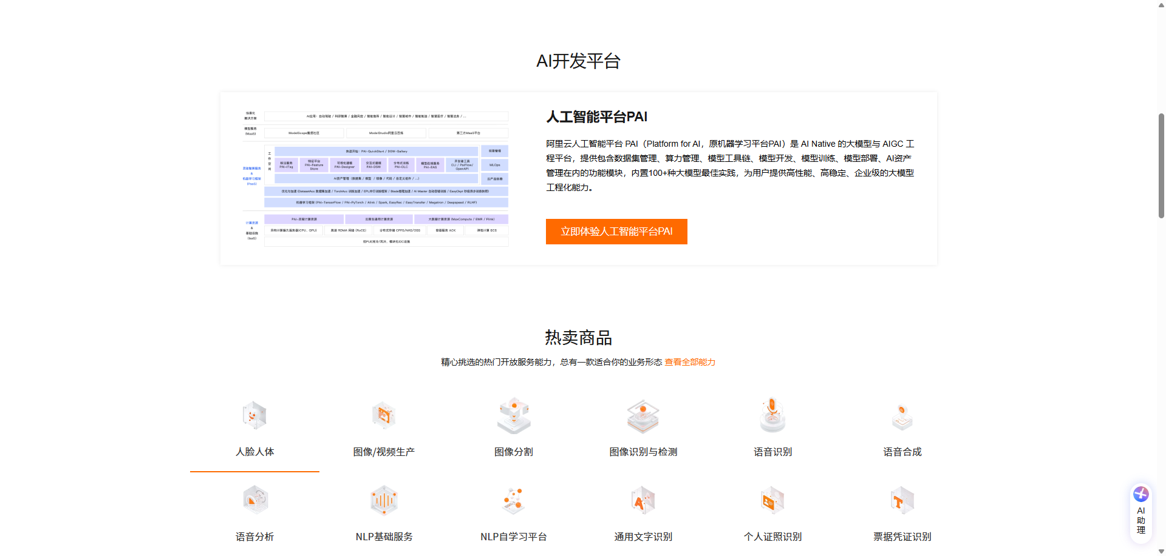Select the 图像分割 tab label
1166x556 pixels.
514,452
